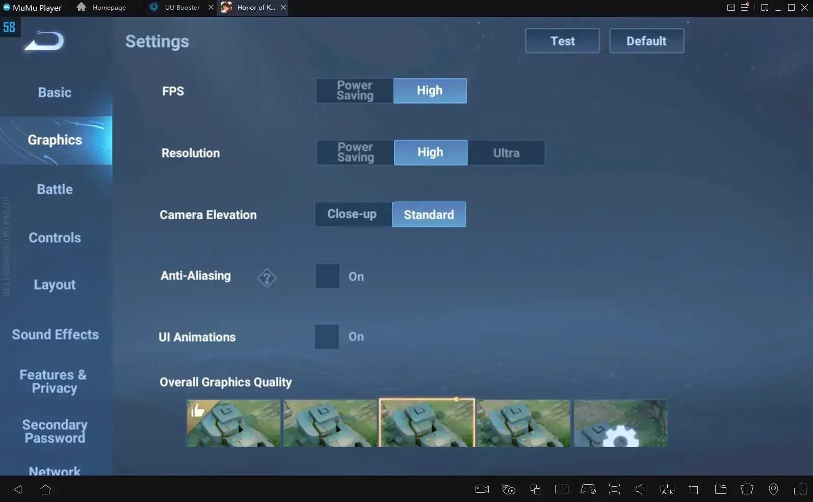The width and height of the screenshot is (813, 502).
Task: Select the recommended thumbs-up graphics quality thumbnail
Action: point(233,423)
